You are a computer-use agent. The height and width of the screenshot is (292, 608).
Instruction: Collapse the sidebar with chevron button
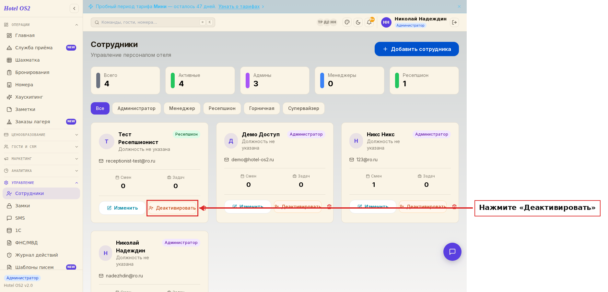(74, 8)
